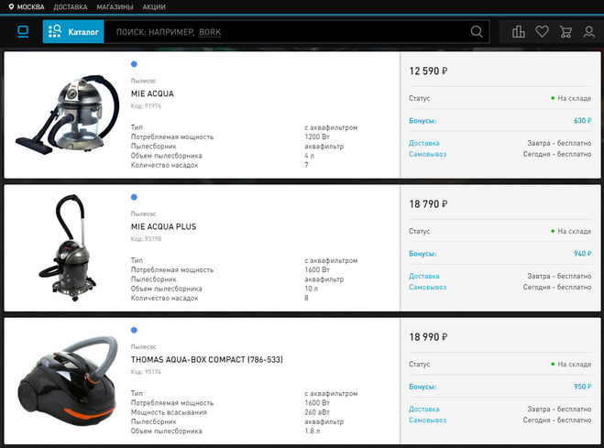
Task: Open MIE ACQUA product image
Action: click(x=68, y=115)
